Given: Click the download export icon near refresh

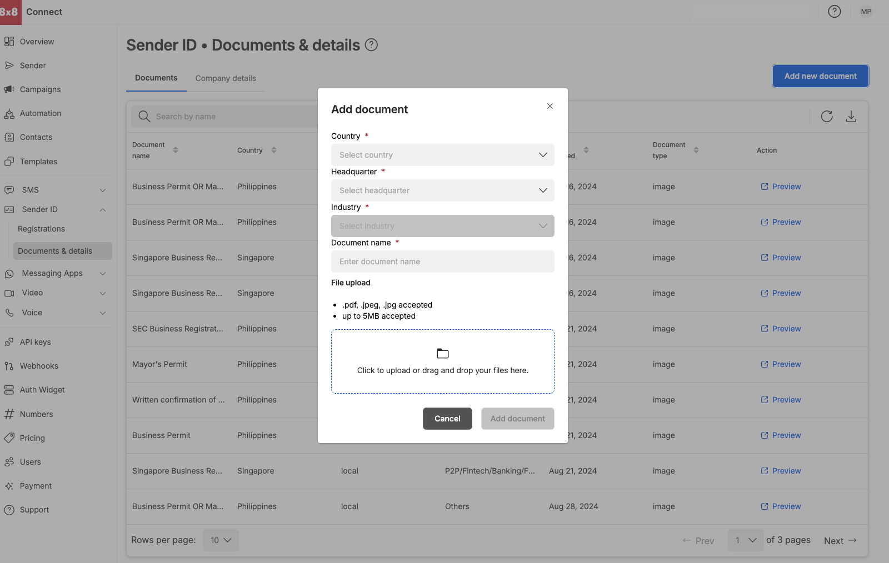Looking at the screenshot, I should click(x=851, y=117).
